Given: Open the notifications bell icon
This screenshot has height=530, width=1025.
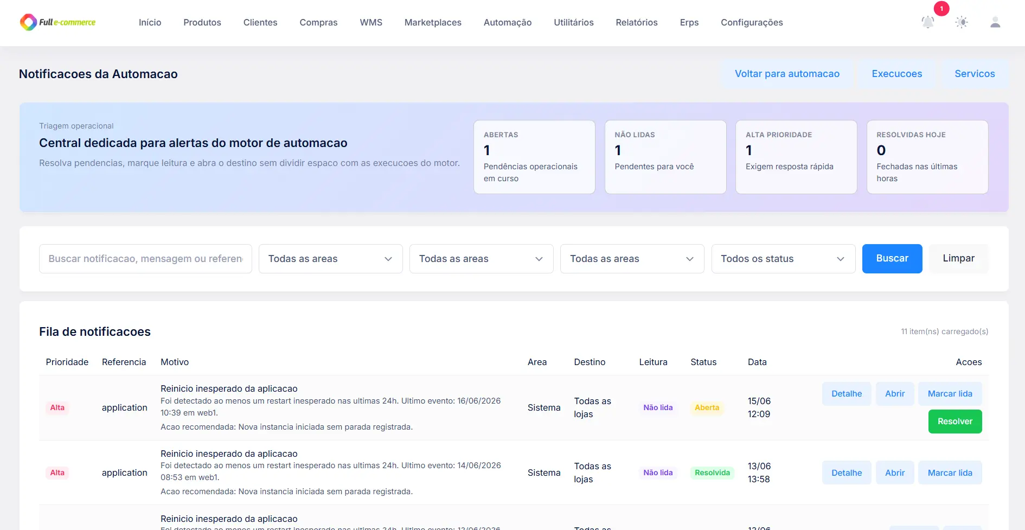Looking at the screenshot, I should 928,22.
